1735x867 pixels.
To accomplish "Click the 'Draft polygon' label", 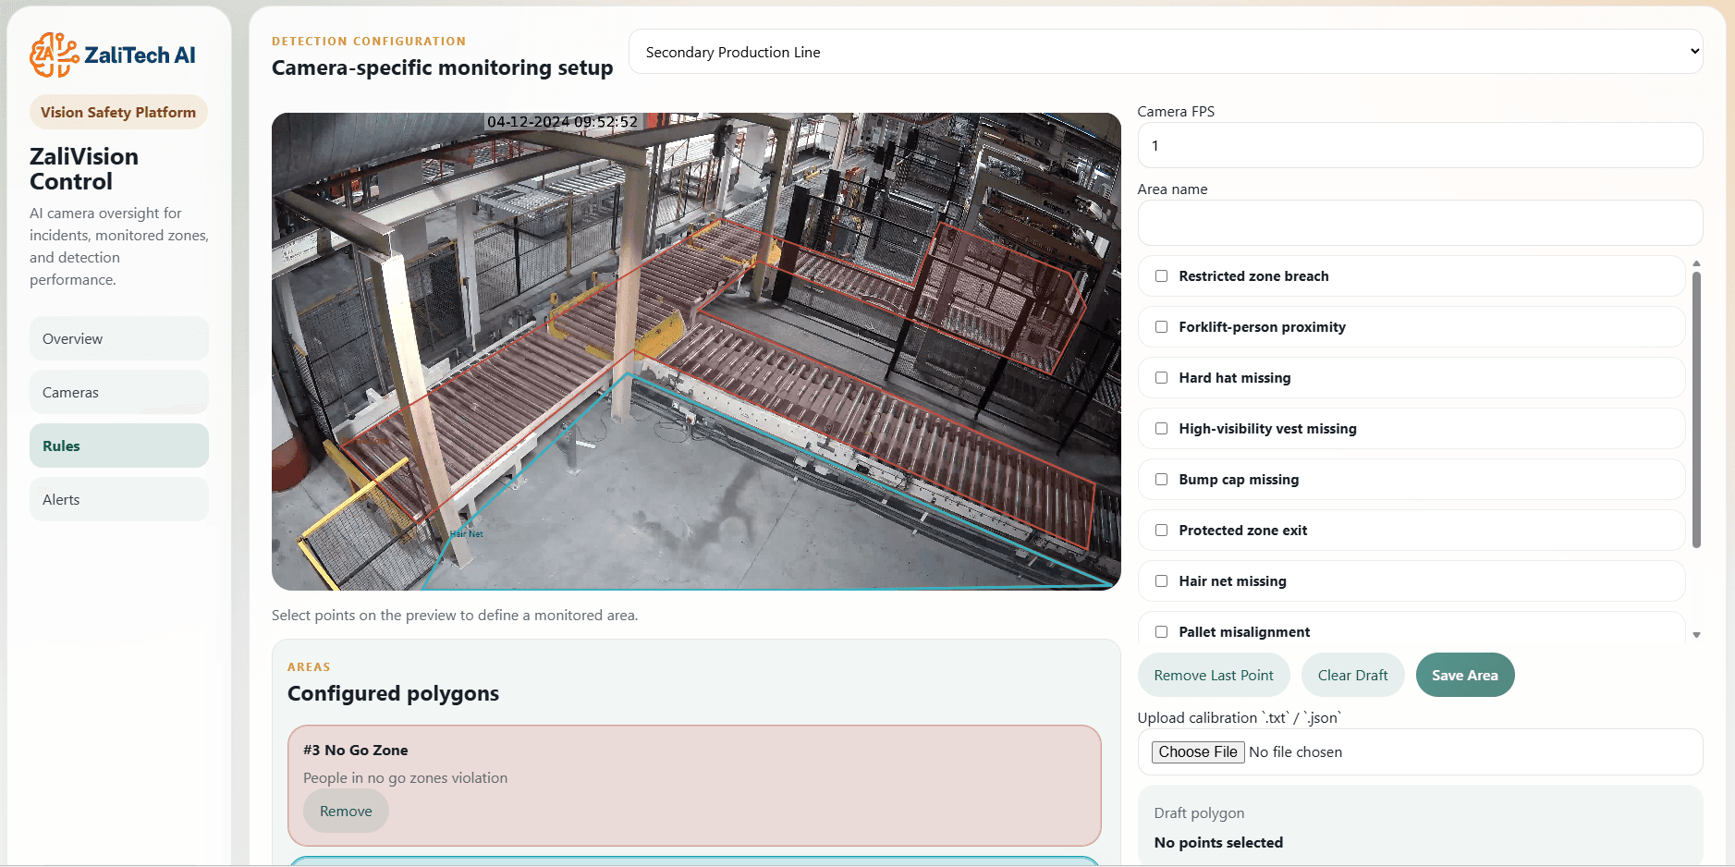I will pos(1199,813).
